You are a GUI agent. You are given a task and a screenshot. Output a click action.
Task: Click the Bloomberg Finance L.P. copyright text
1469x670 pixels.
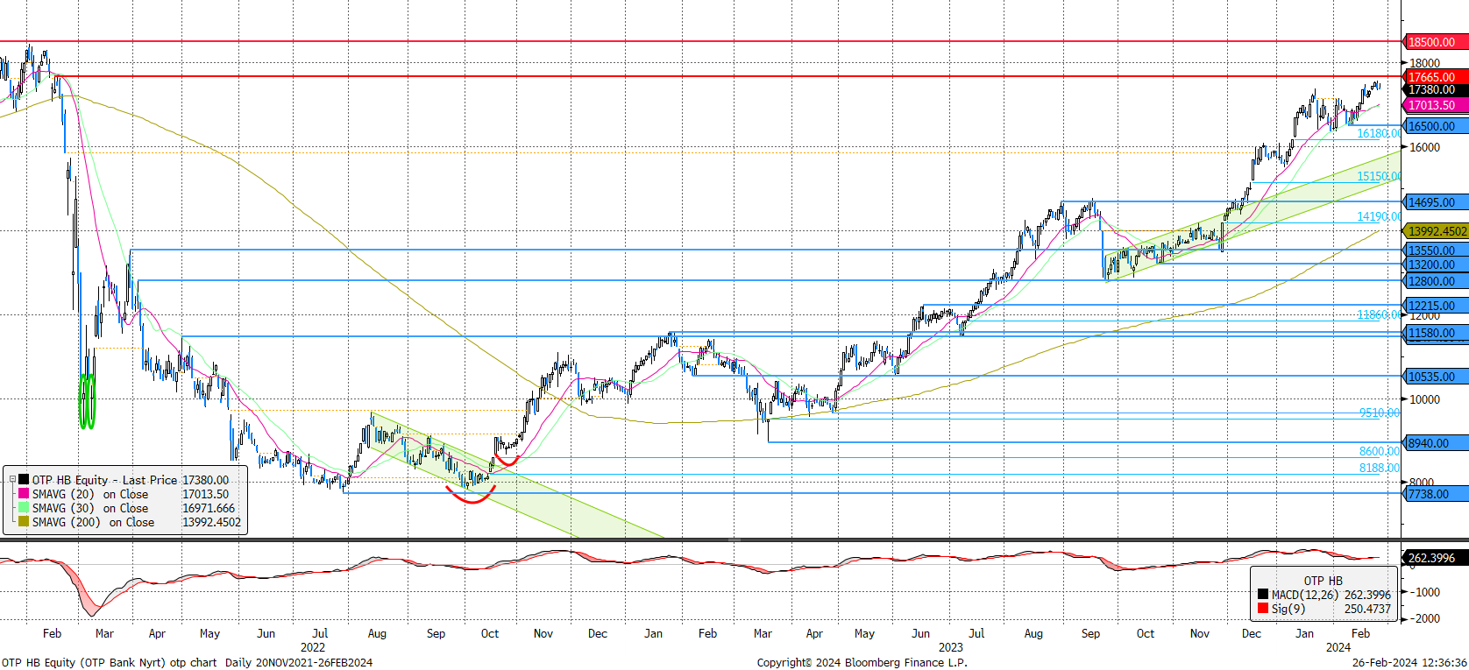coord(862,662)
